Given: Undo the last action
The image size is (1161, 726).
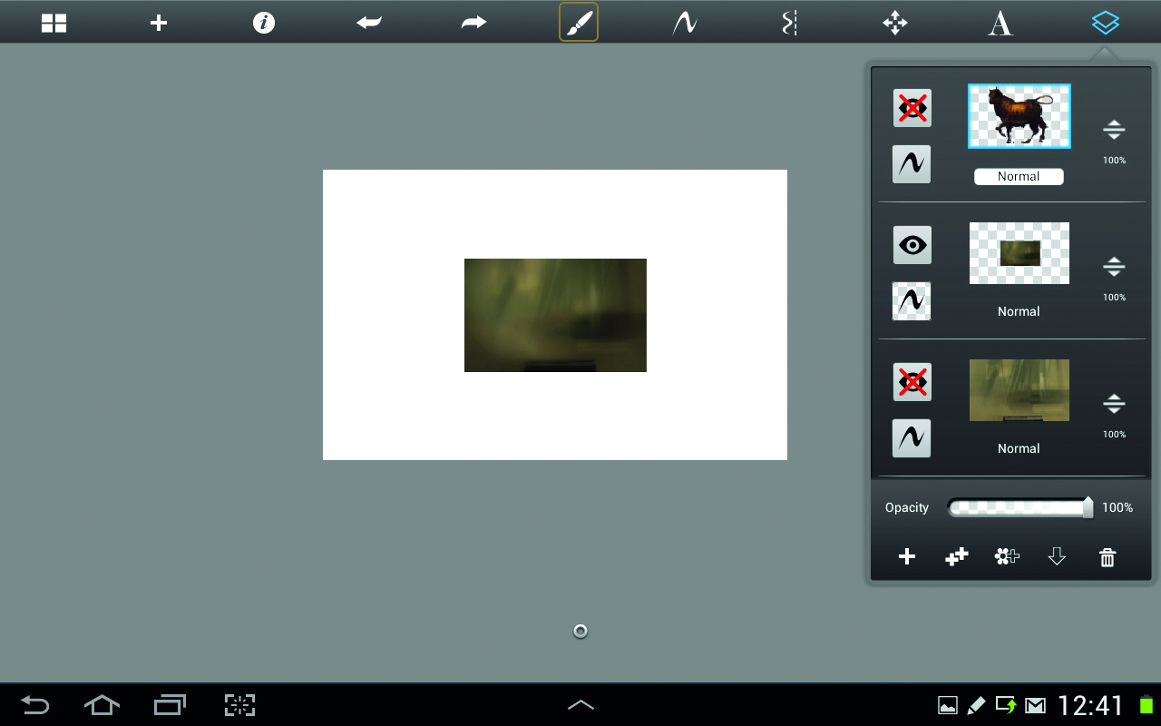Looking at the screenshot, I should point(369,24).
